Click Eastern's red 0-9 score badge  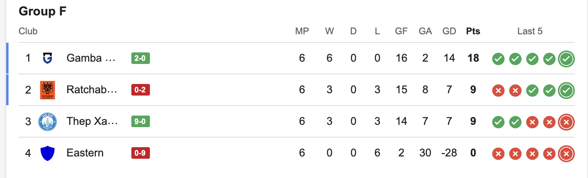[x=140, y=153]
